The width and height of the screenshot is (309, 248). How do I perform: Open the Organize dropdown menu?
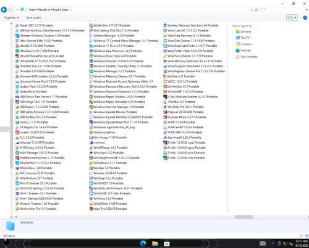(x=11, y=18)
